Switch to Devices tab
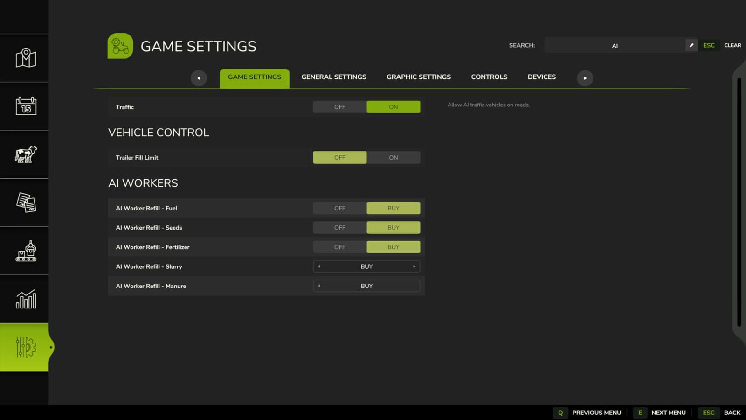This screenshot has height=420, width=746. click(x=542, y=77)
